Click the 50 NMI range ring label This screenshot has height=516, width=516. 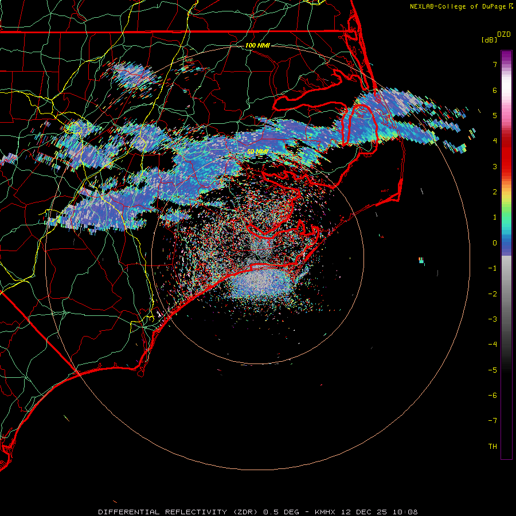257,151
